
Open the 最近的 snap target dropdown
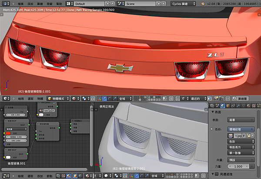point(198,99)
